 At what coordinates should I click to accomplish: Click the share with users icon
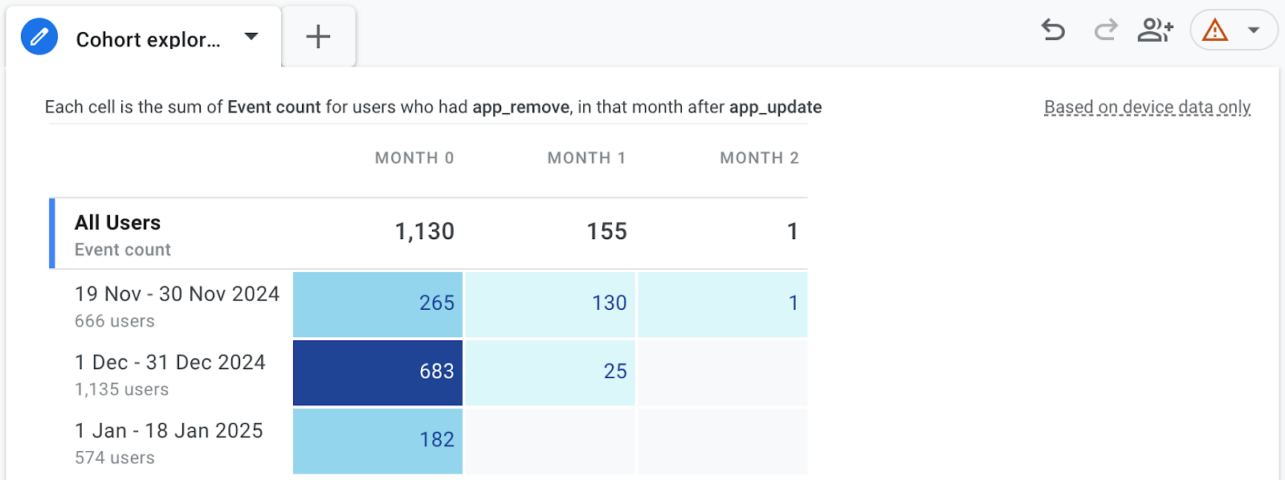click(1156, 31)
